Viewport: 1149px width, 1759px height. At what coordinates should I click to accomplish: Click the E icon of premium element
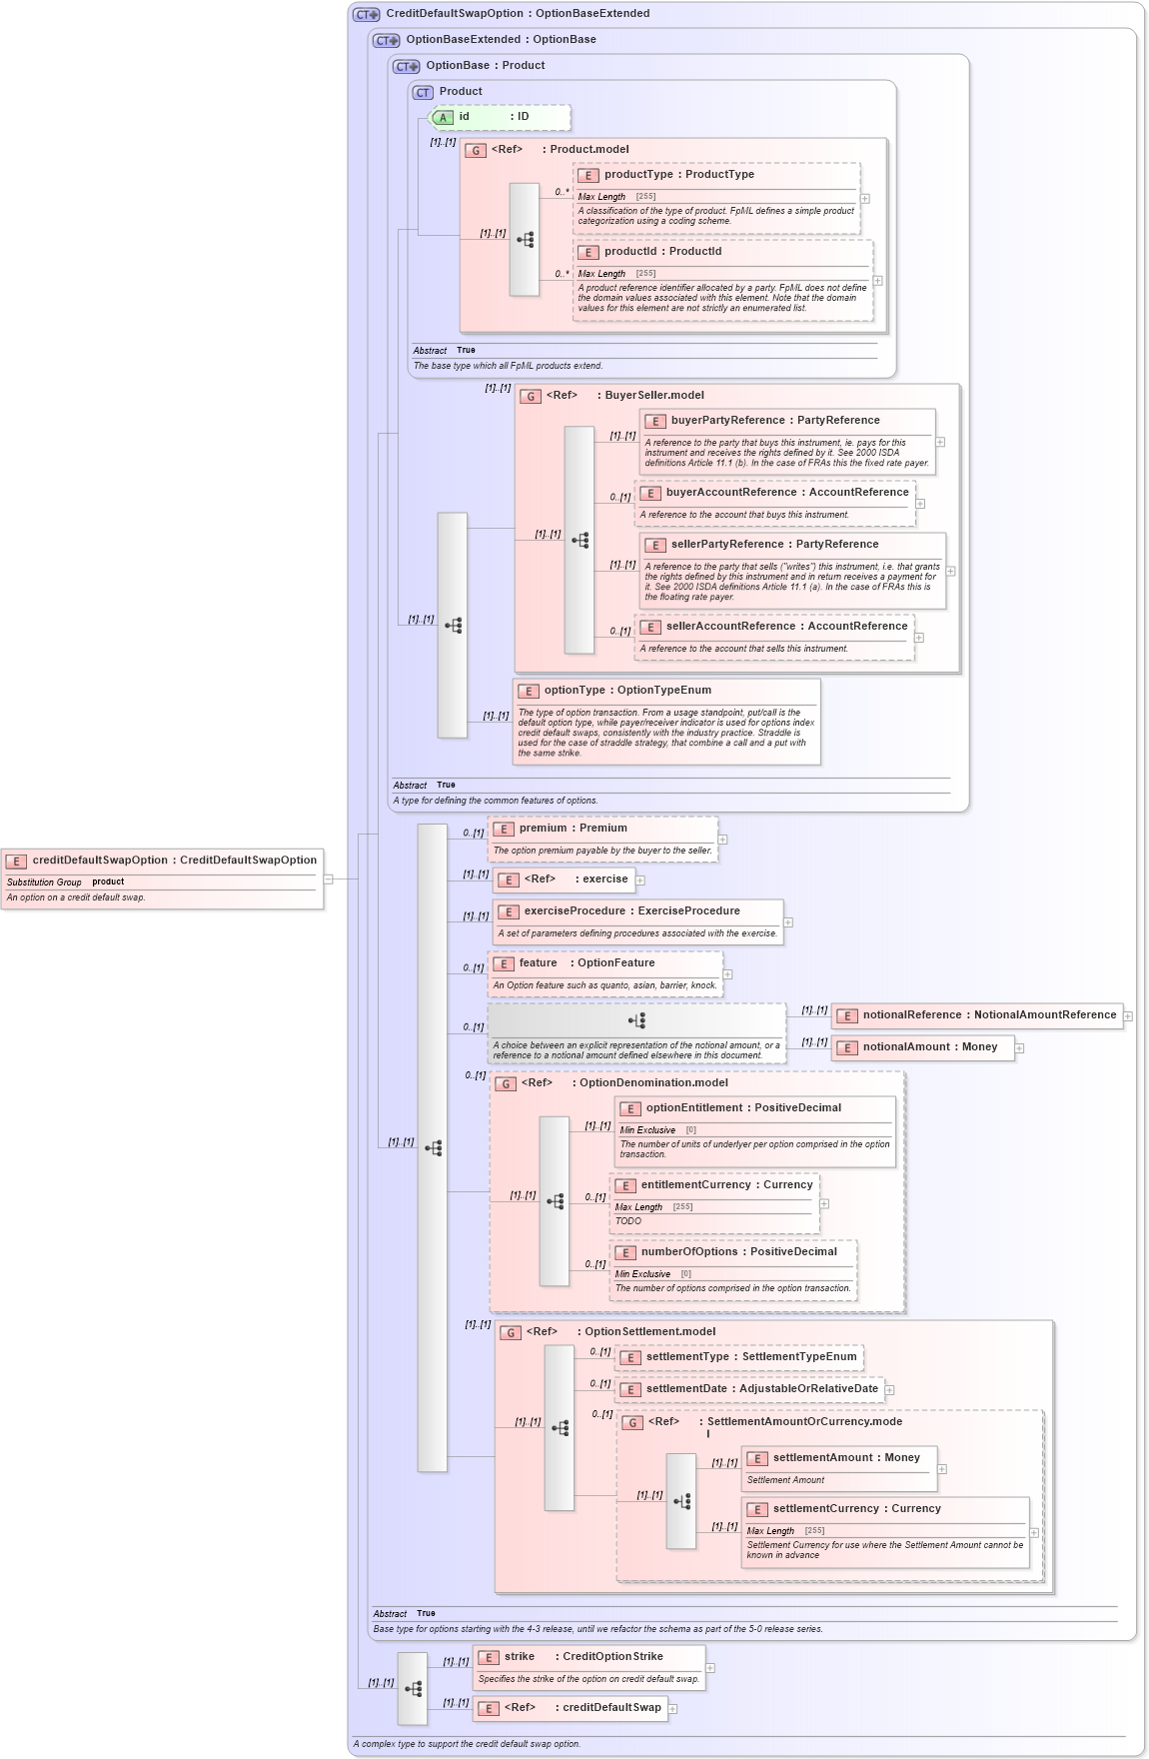coord(504,829)
